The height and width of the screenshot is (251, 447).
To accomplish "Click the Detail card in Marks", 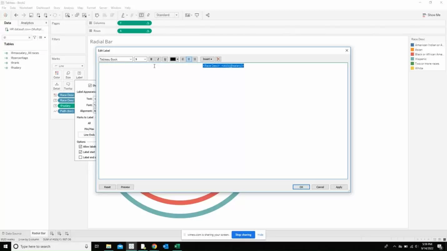I will (57, 86).
